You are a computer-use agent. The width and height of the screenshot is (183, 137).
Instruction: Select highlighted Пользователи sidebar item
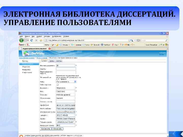pos(29,64)
